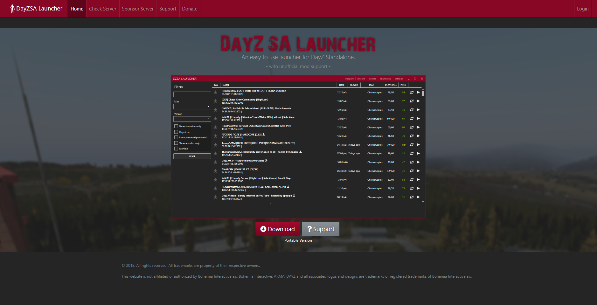Sort the server list by MAP column

tap(371, 85)
